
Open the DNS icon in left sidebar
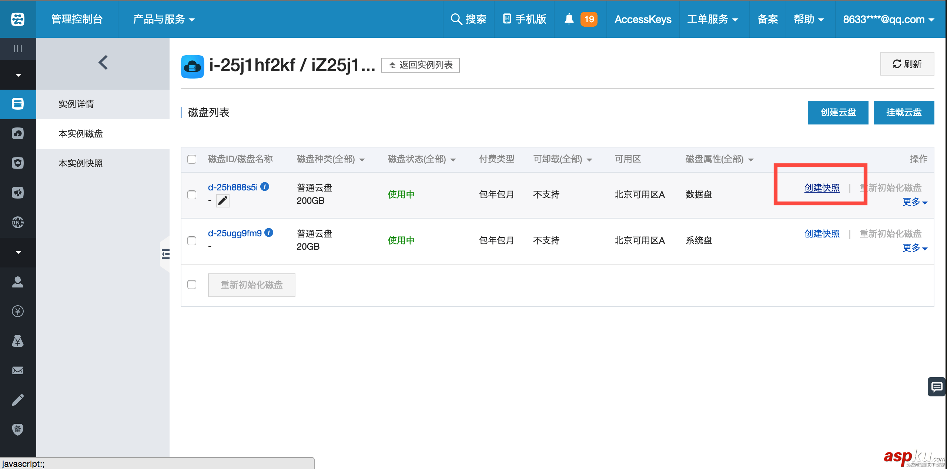pyautogui.click(x=18, y=222)
